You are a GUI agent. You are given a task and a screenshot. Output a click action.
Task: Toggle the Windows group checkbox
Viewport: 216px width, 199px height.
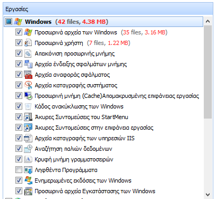tap(8, 22)
